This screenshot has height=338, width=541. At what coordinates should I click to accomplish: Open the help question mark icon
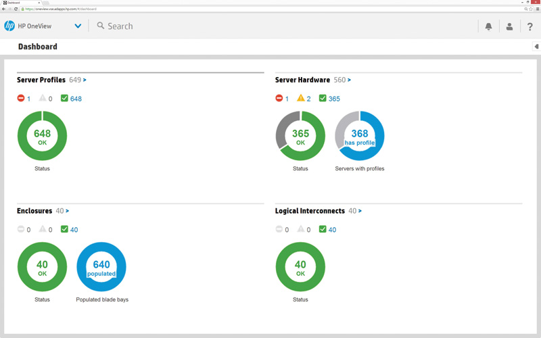[530, 26]
